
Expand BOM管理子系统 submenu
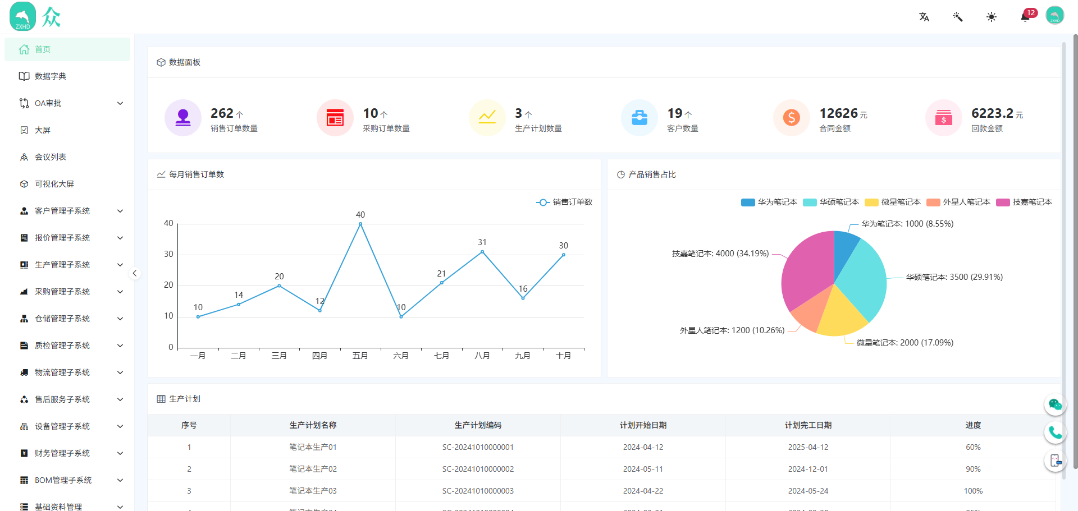[x=67, y=480]
